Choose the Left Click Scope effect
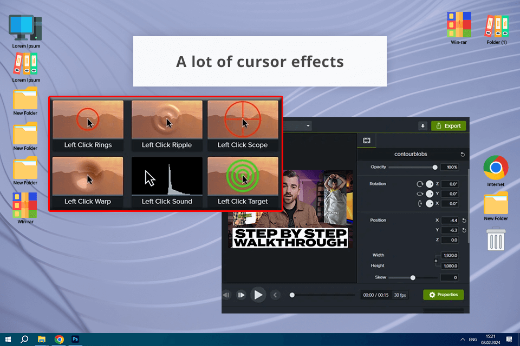 coord(243,125)
